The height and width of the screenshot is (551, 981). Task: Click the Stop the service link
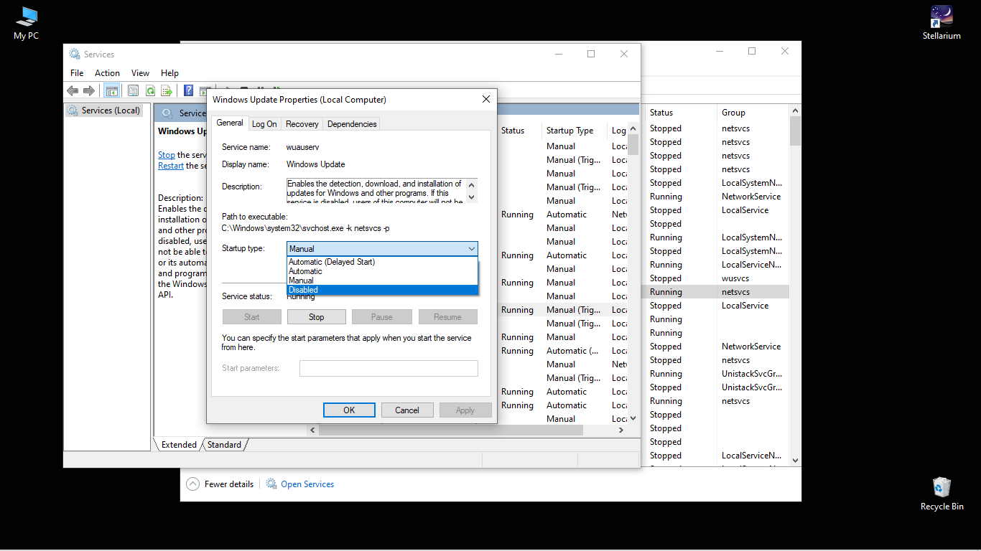tap(167, 155)
